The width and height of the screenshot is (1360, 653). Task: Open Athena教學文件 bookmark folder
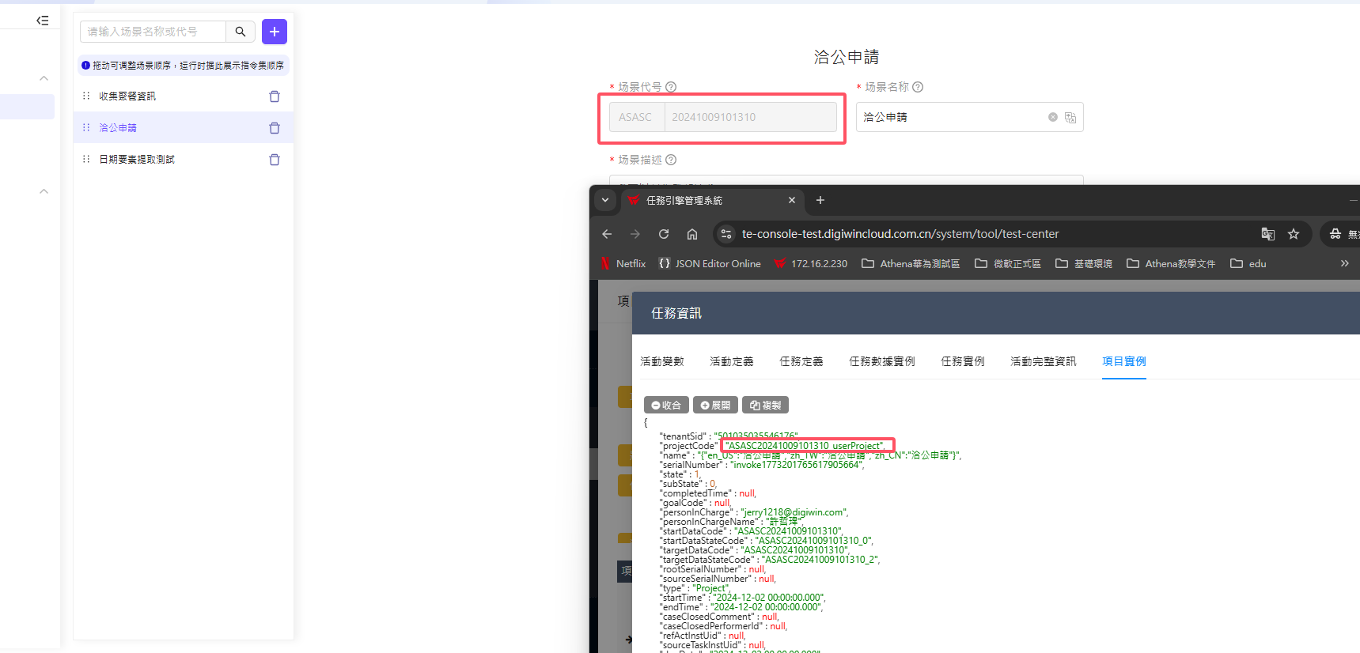[x=1171, y=263]
